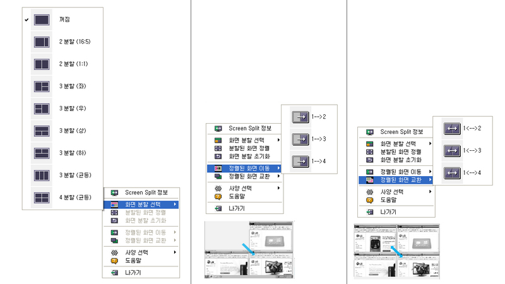Click the 1<-->2 swap screen icon
This screenshot has height=284, width=505.
[x=452, y=128]
